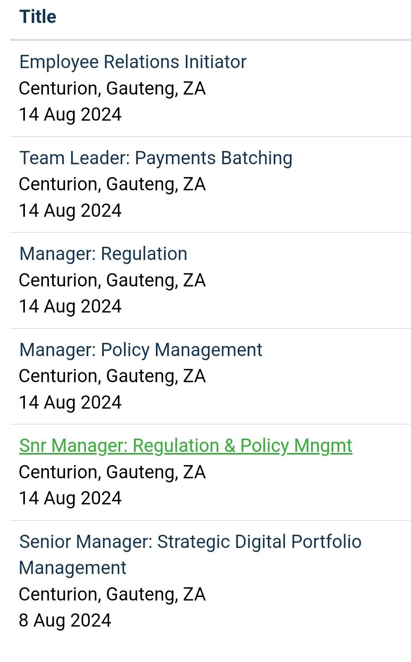Image resolution: width=411 pixels, height=662 pixels.
Task: Click location under Employee Relations Initiator
Action: click(112, 88)
